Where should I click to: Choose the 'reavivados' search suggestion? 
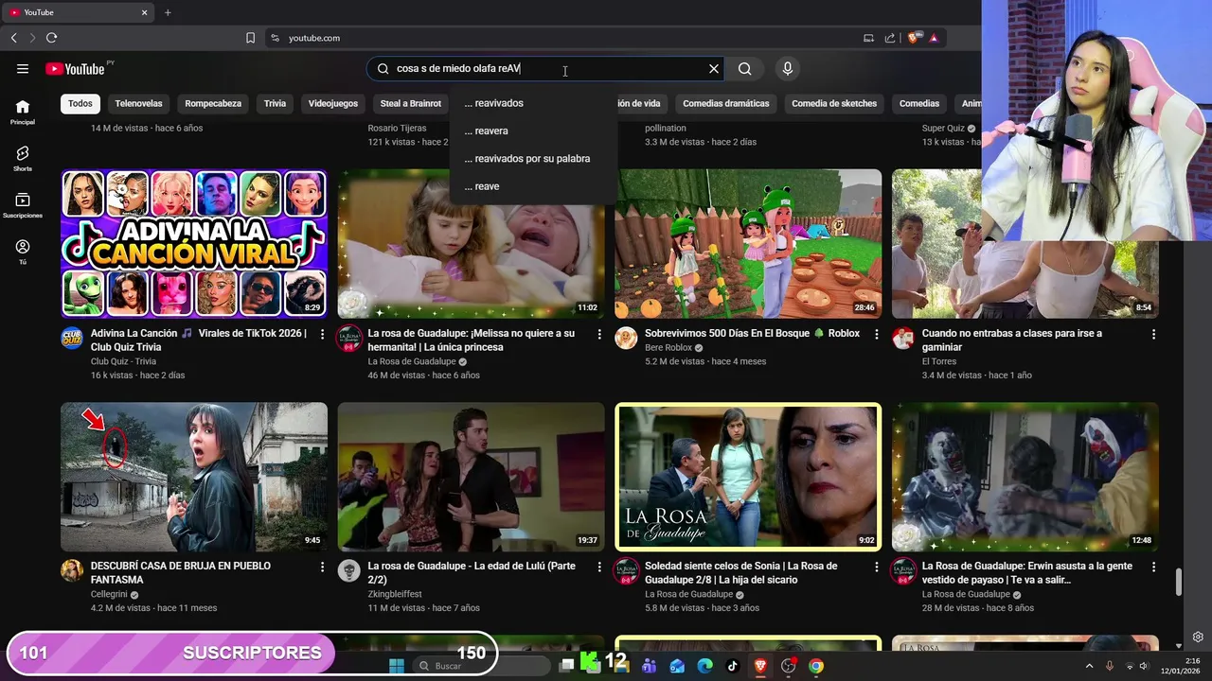point(534,103)
